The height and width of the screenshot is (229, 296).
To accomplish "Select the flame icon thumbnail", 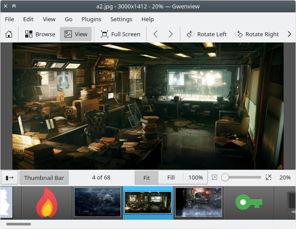I will [x=47, y=202].
